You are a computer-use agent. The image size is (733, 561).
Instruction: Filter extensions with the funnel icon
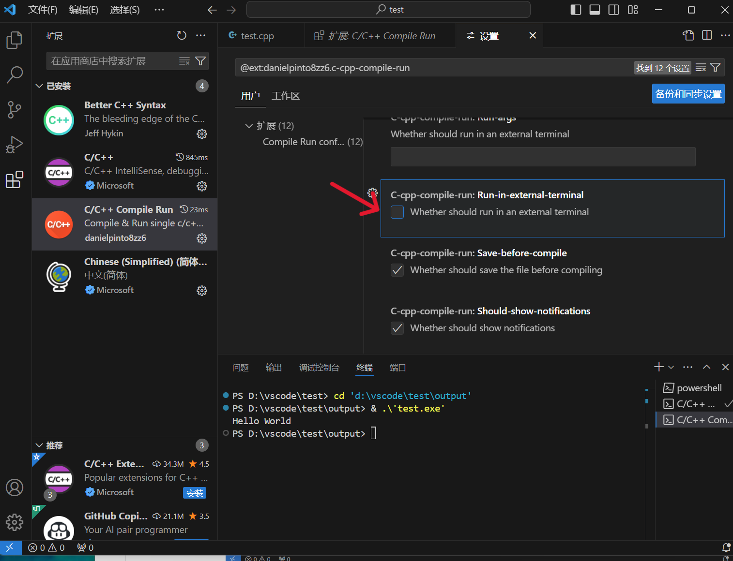(x=200, y=61)
